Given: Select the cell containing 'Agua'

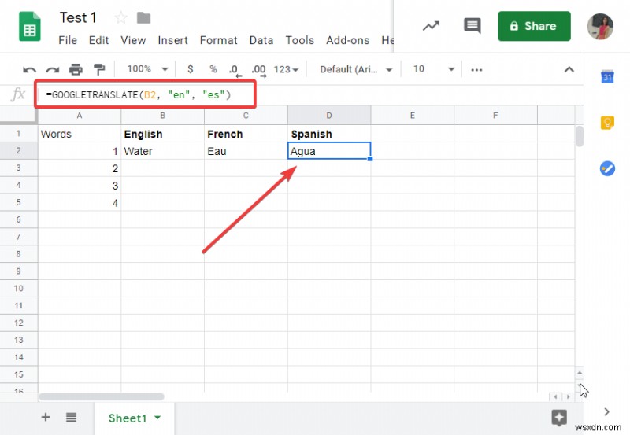Looking at the screenshot, I should [329, 151].
